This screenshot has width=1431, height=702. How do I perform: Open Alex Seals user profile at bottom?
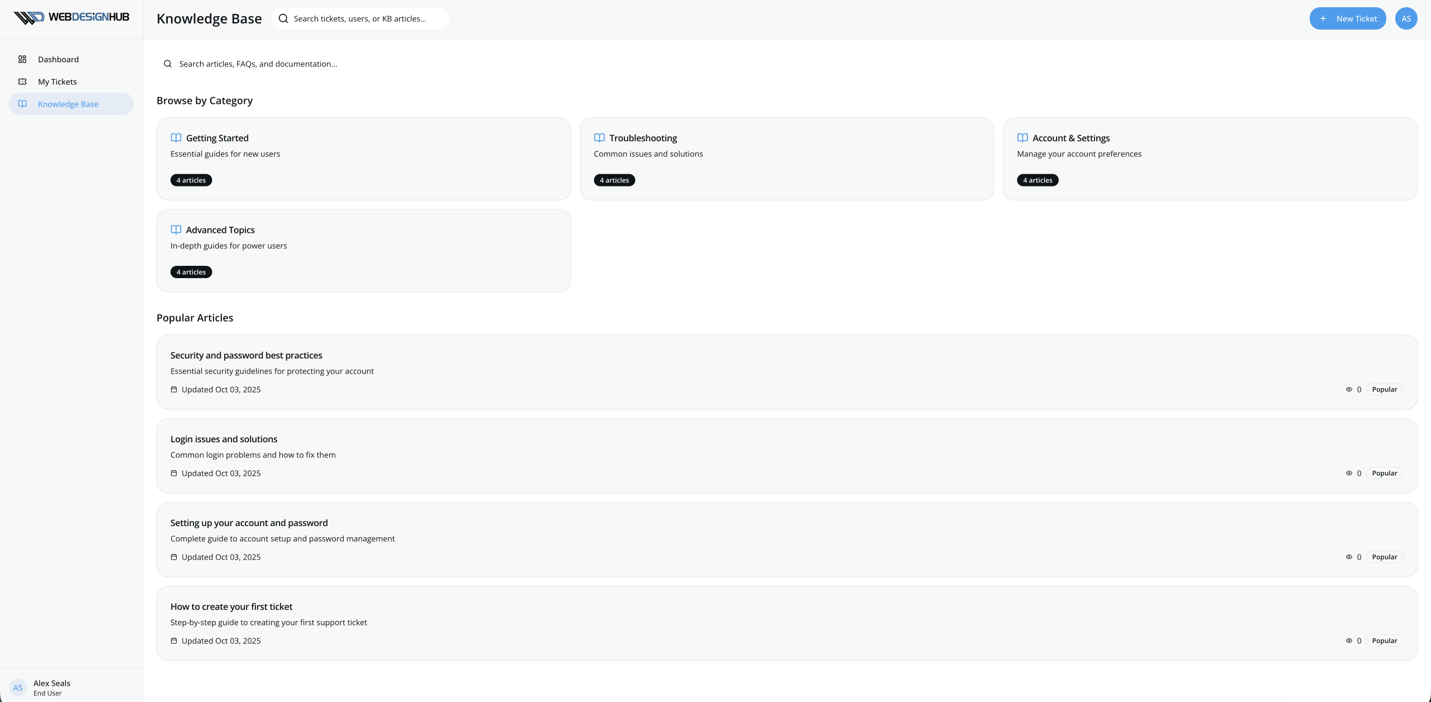tap(51, 687)
